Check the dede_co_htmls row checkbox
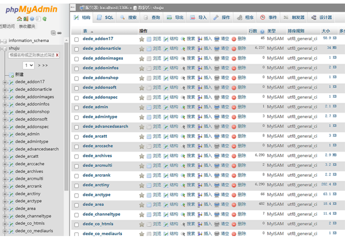345x240 pixels. (x=76, y=224)
